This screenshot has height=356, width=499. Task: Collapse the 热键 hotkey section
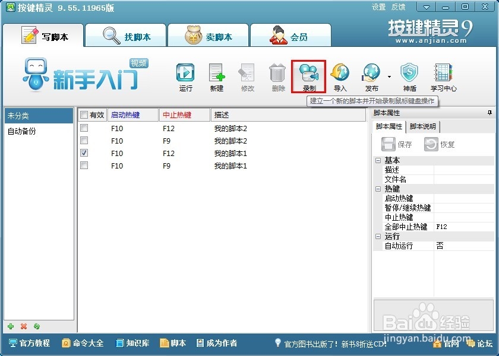click(x=377, y=189)
